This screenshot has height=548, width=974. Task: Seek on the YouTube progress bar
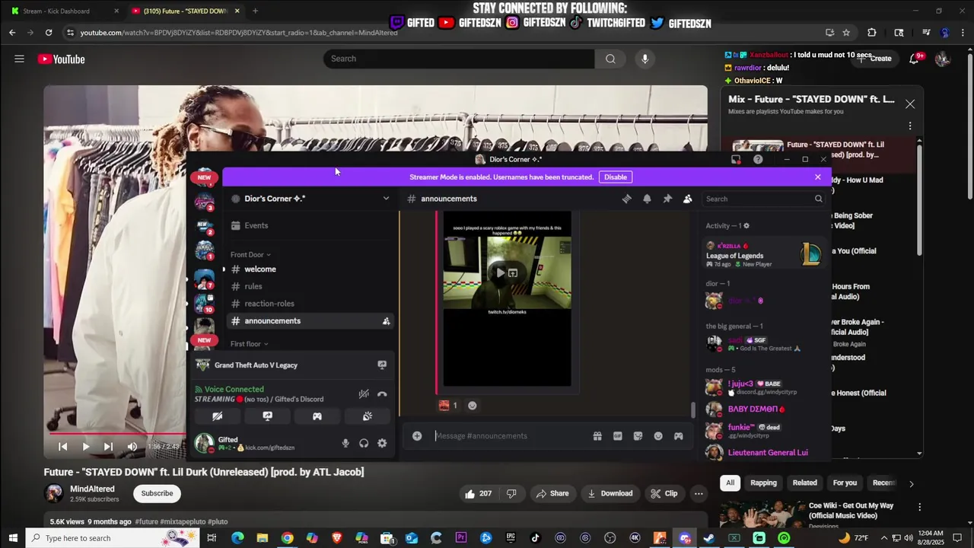pos(116,433)
